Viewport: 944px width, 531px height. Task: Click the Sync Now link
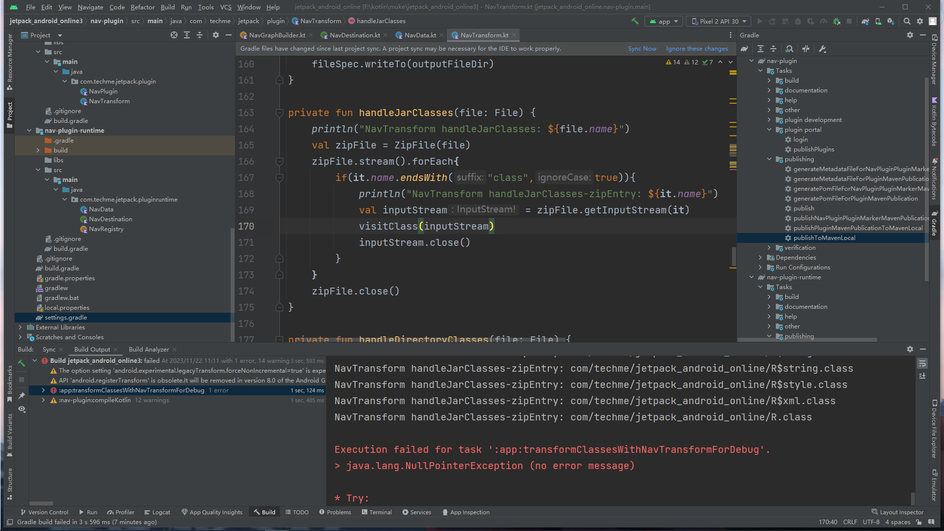(642, 49)
